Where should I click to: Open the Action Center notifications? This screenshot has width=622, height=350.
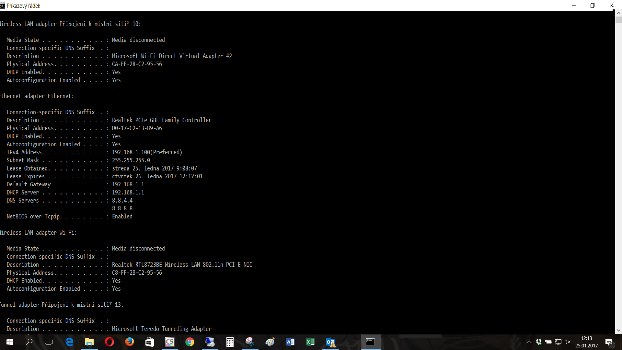coord(609,342)
